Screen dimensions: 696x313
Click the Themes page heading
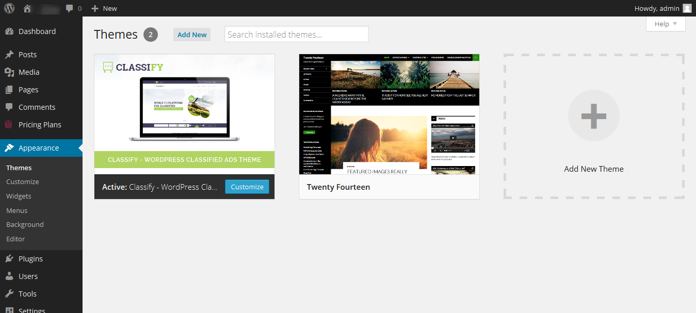pyautogui.click(x=116, y=35)
